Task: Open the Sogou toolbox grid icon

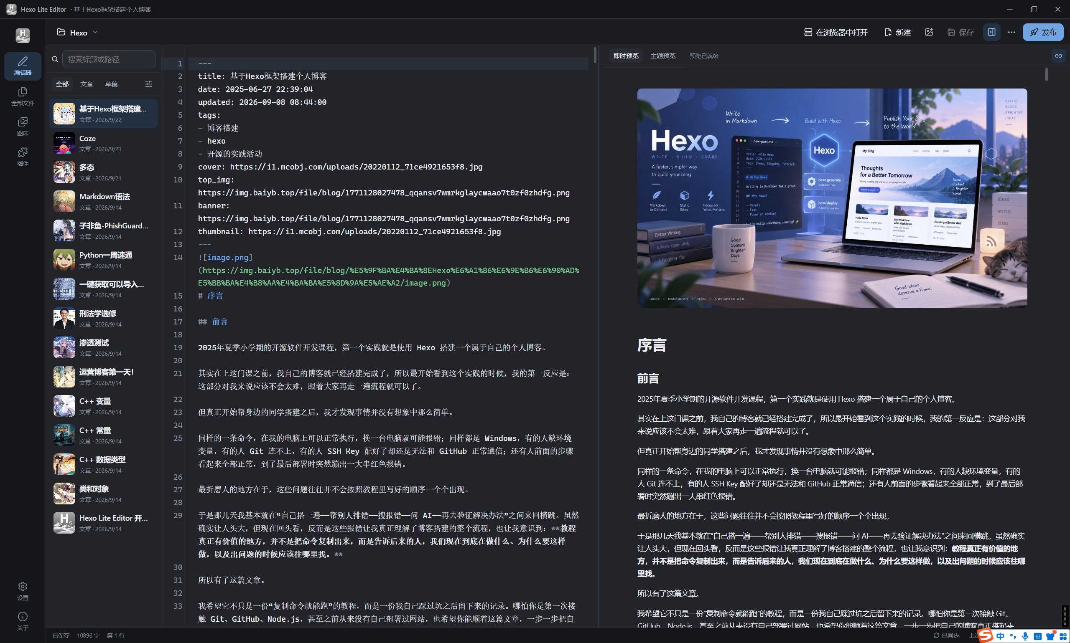Action: tap(1063, 636)
